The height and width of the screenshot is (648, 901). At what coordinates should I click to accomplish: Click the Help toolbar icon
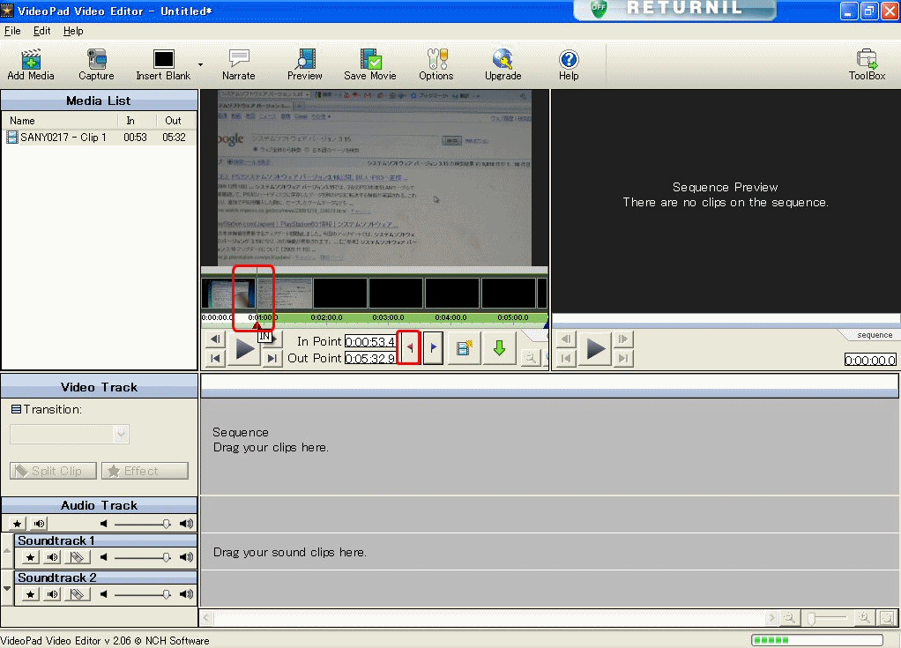[569, 63]
